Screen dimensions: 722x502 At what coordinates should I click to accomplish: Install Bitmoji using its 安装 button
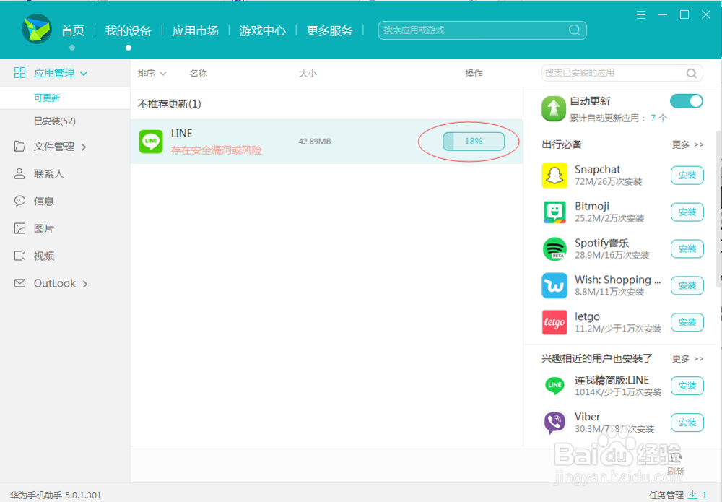point(687,212)
